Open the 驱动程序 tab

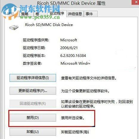coord(57,13)
